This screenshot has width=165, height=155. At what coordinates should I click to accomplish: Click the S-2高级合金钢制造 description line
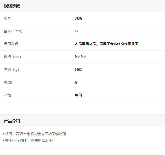point(35,134)
